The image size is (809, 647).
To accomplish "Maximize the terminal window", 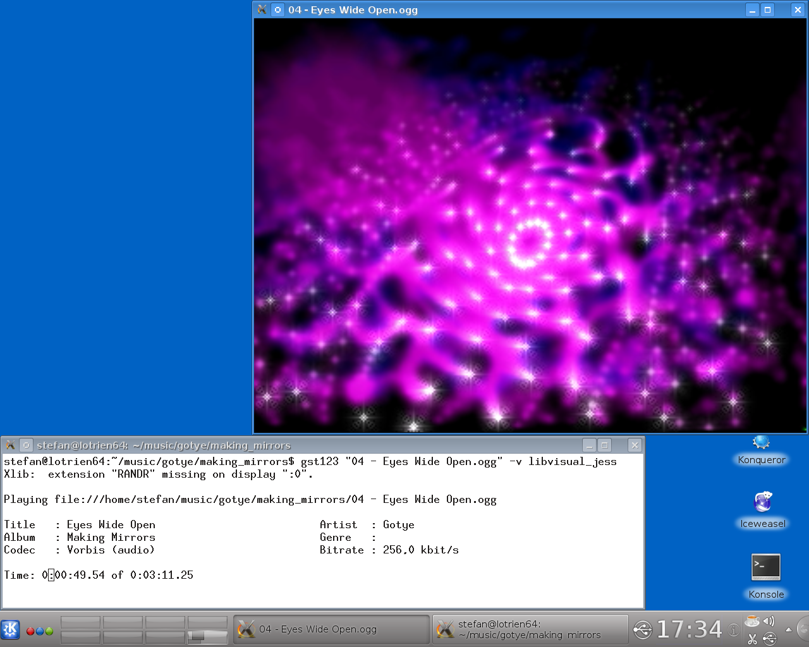I will (604, 445).
